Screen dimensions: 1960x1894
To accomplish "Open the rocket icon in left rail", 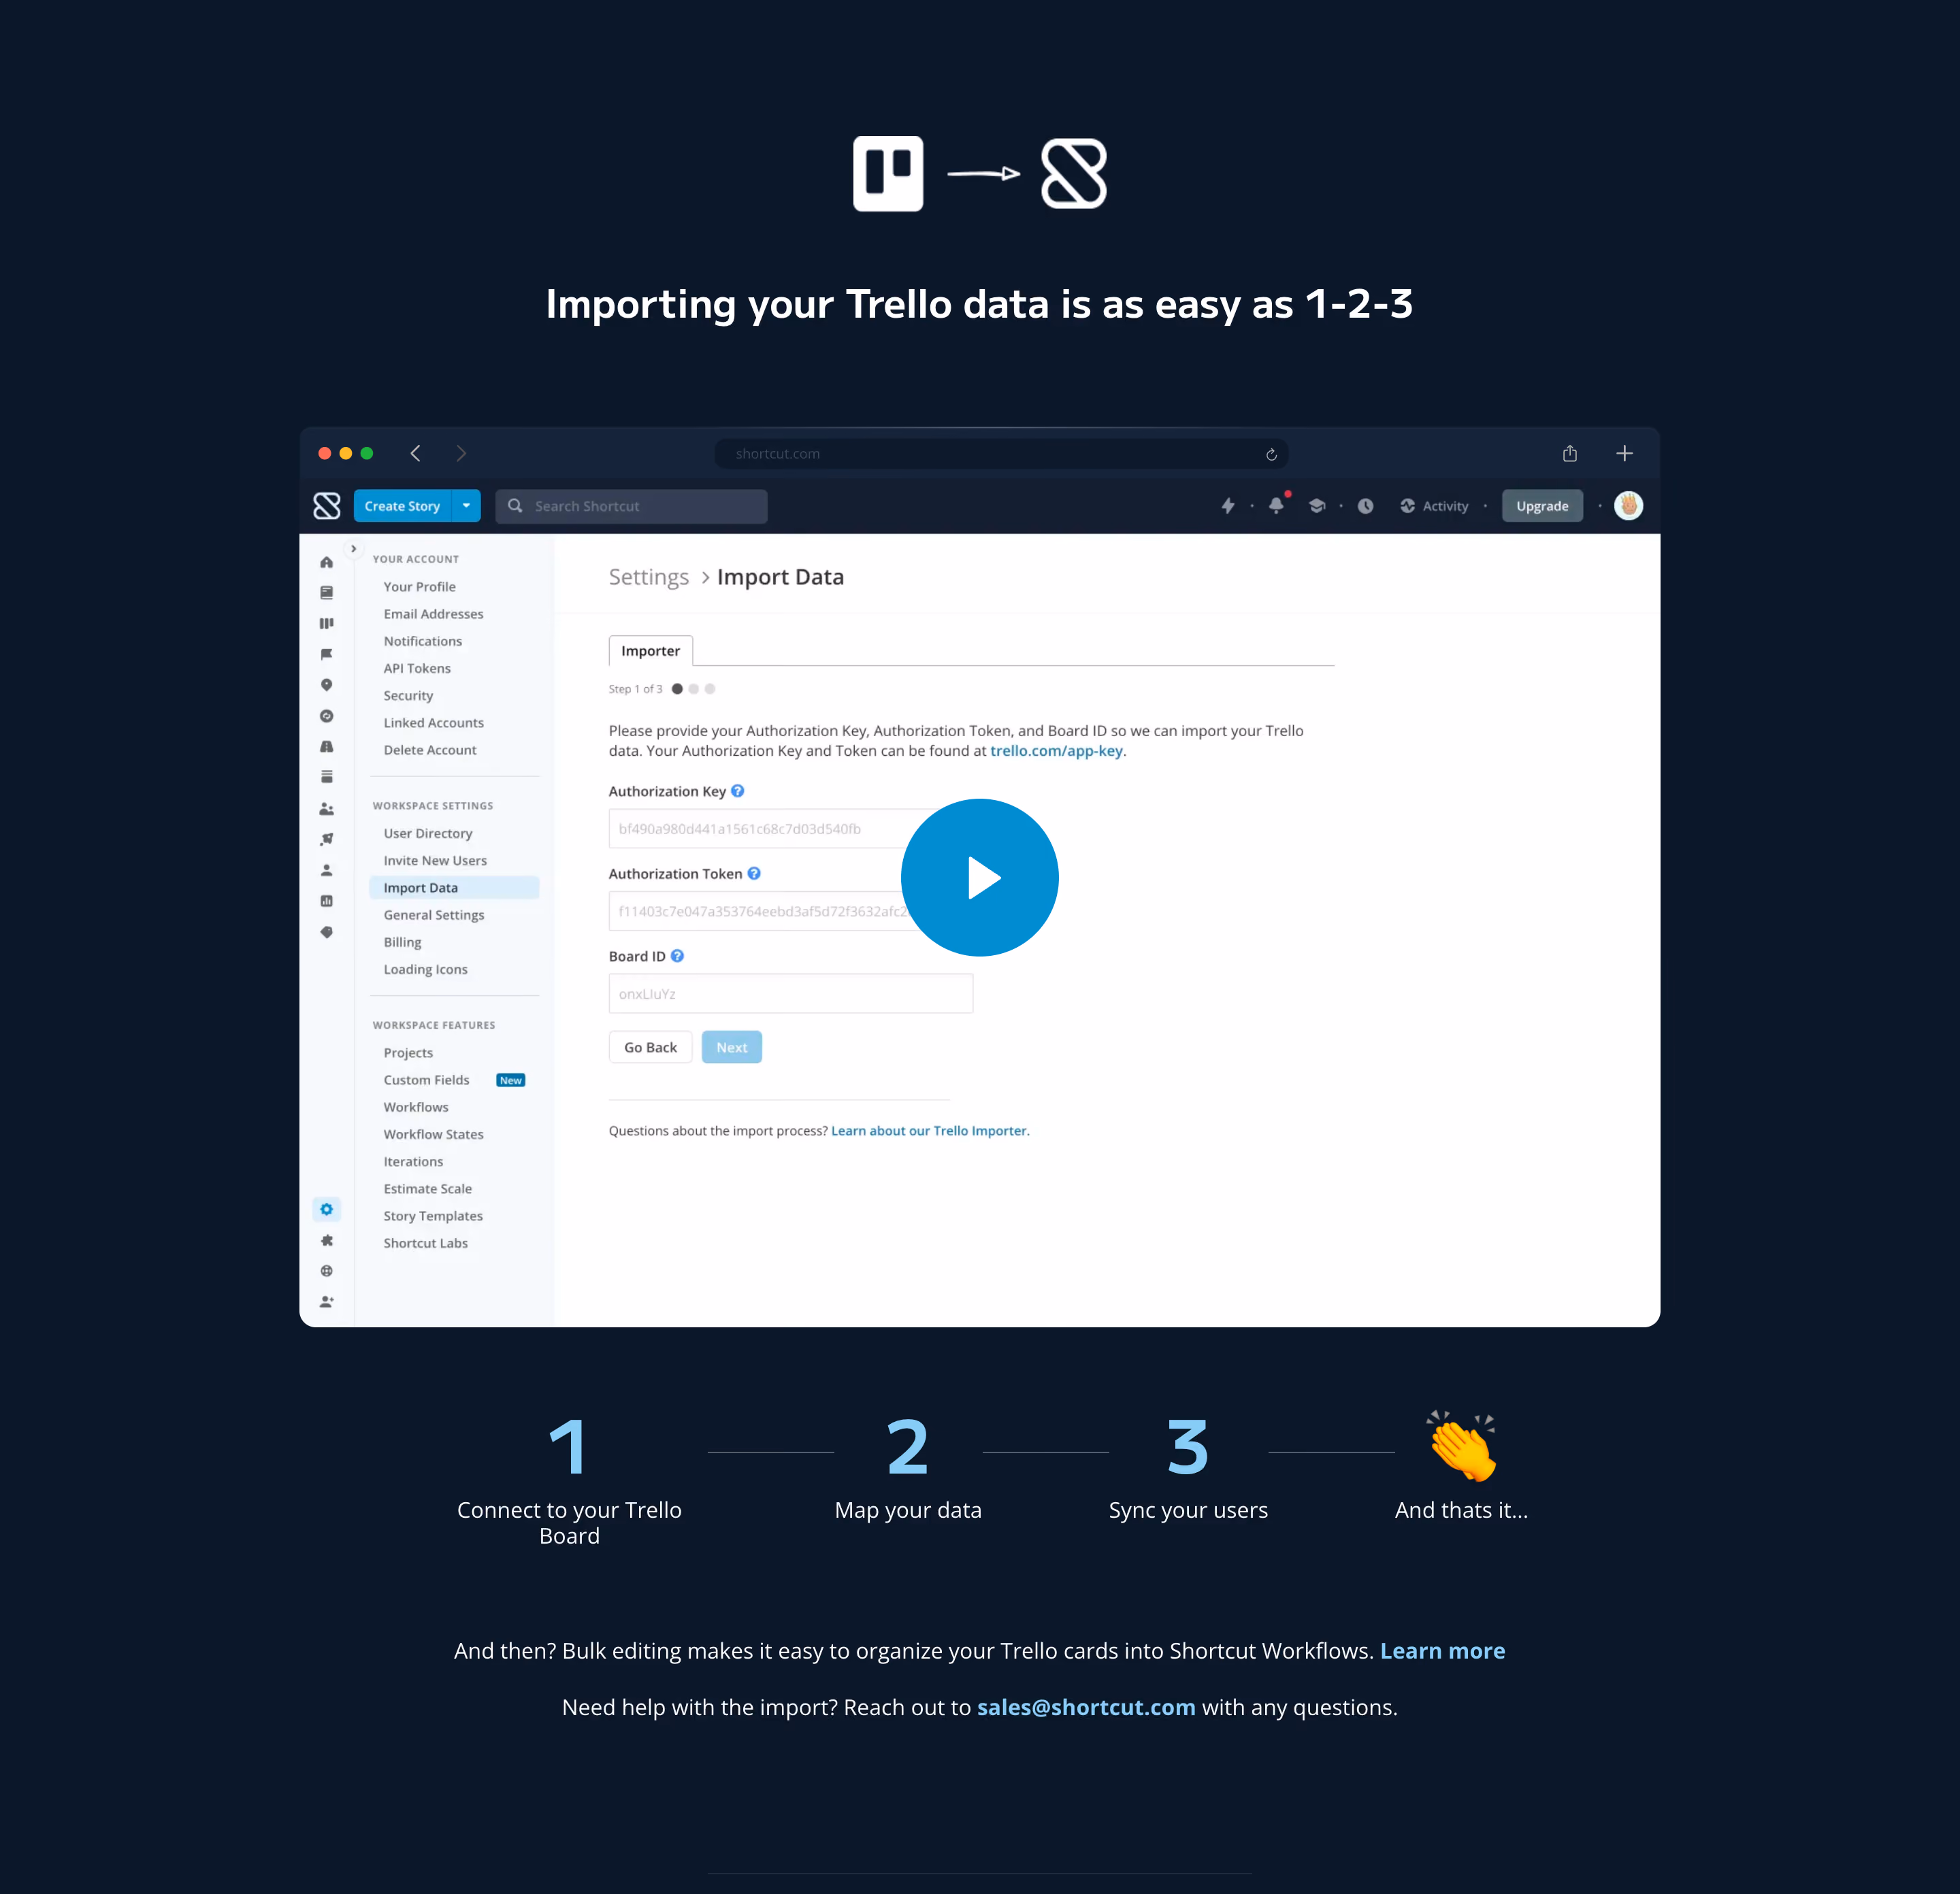I will point(326,839).
